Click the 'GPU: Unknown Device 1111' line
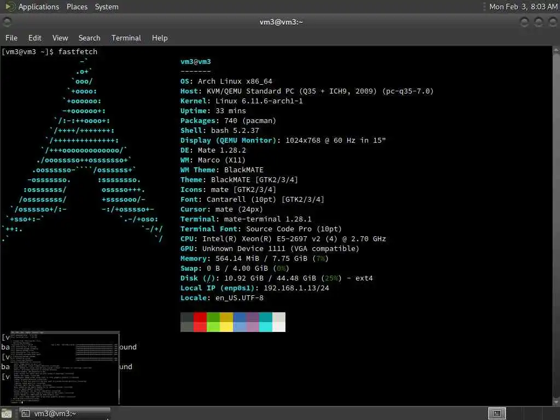This screenshot has height=420, width=560. pyautogui.click(x=270, y=249)
